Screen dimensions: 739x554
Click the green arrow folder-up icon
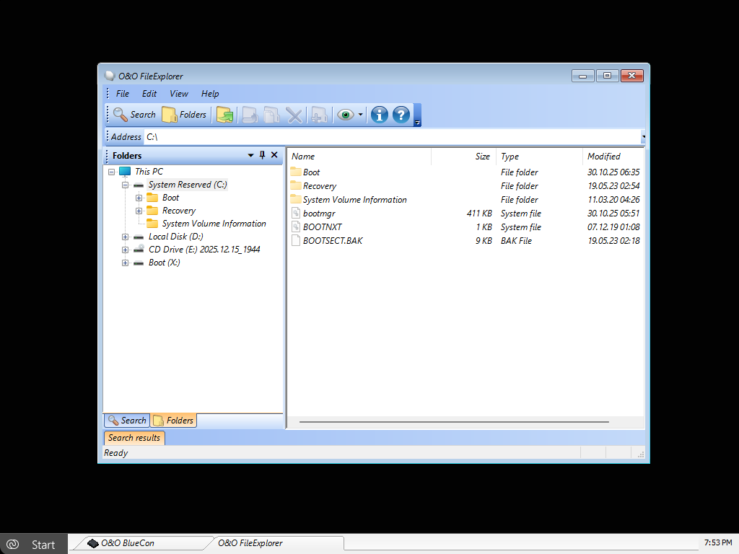224,115
